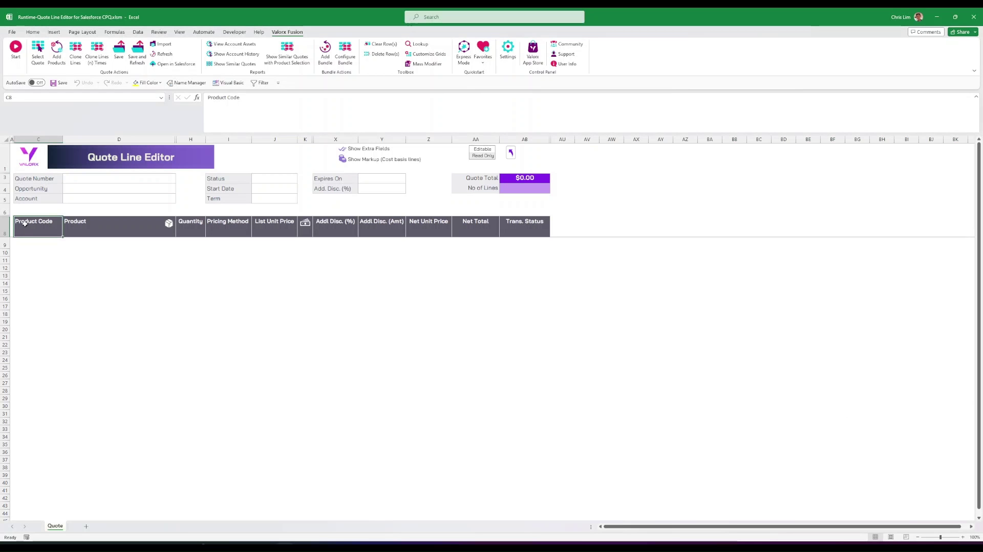Open Valorx App Store

coord(533,48)
